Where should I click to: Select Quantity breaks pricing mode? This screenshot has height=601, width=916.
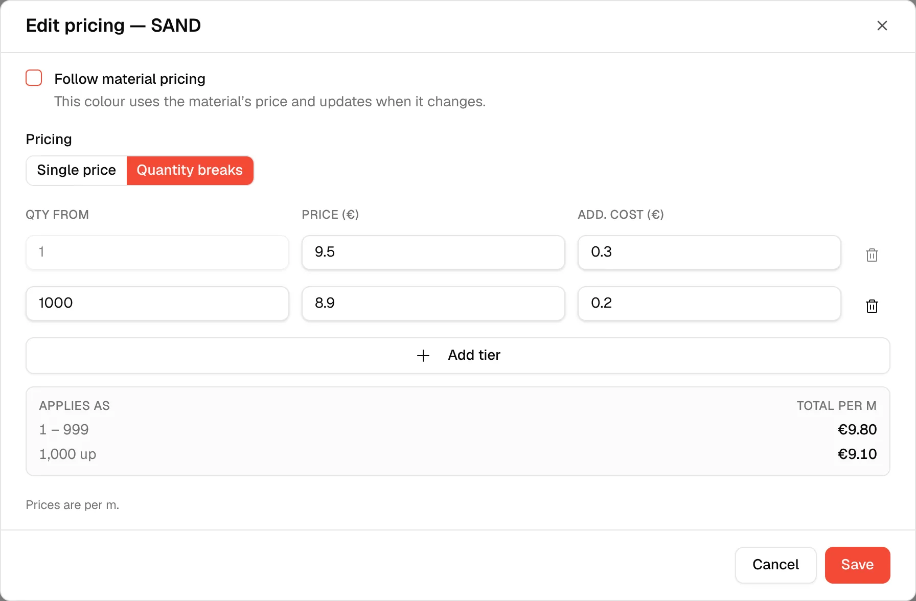(x=190, y=170)
